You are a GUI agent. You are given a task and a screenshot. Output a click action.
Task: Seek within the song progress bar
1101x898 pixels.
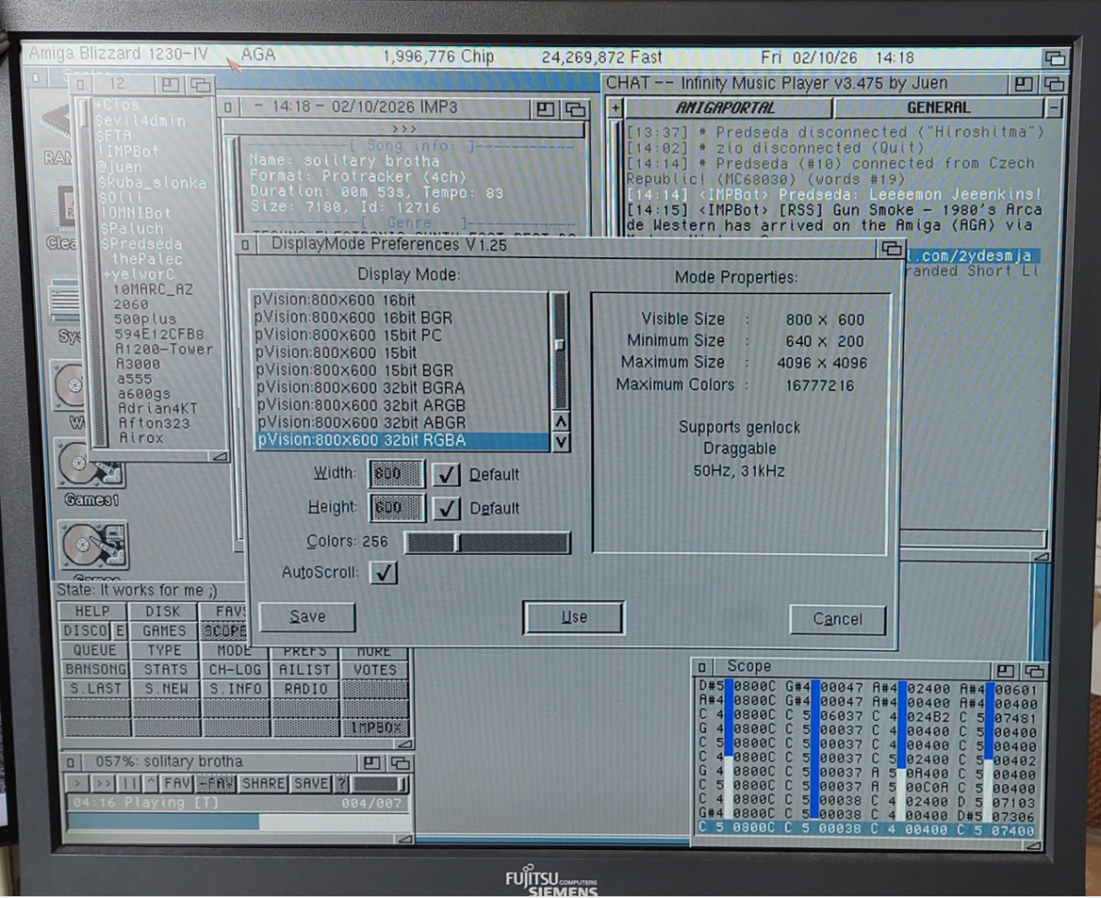(x=238, y=821)
